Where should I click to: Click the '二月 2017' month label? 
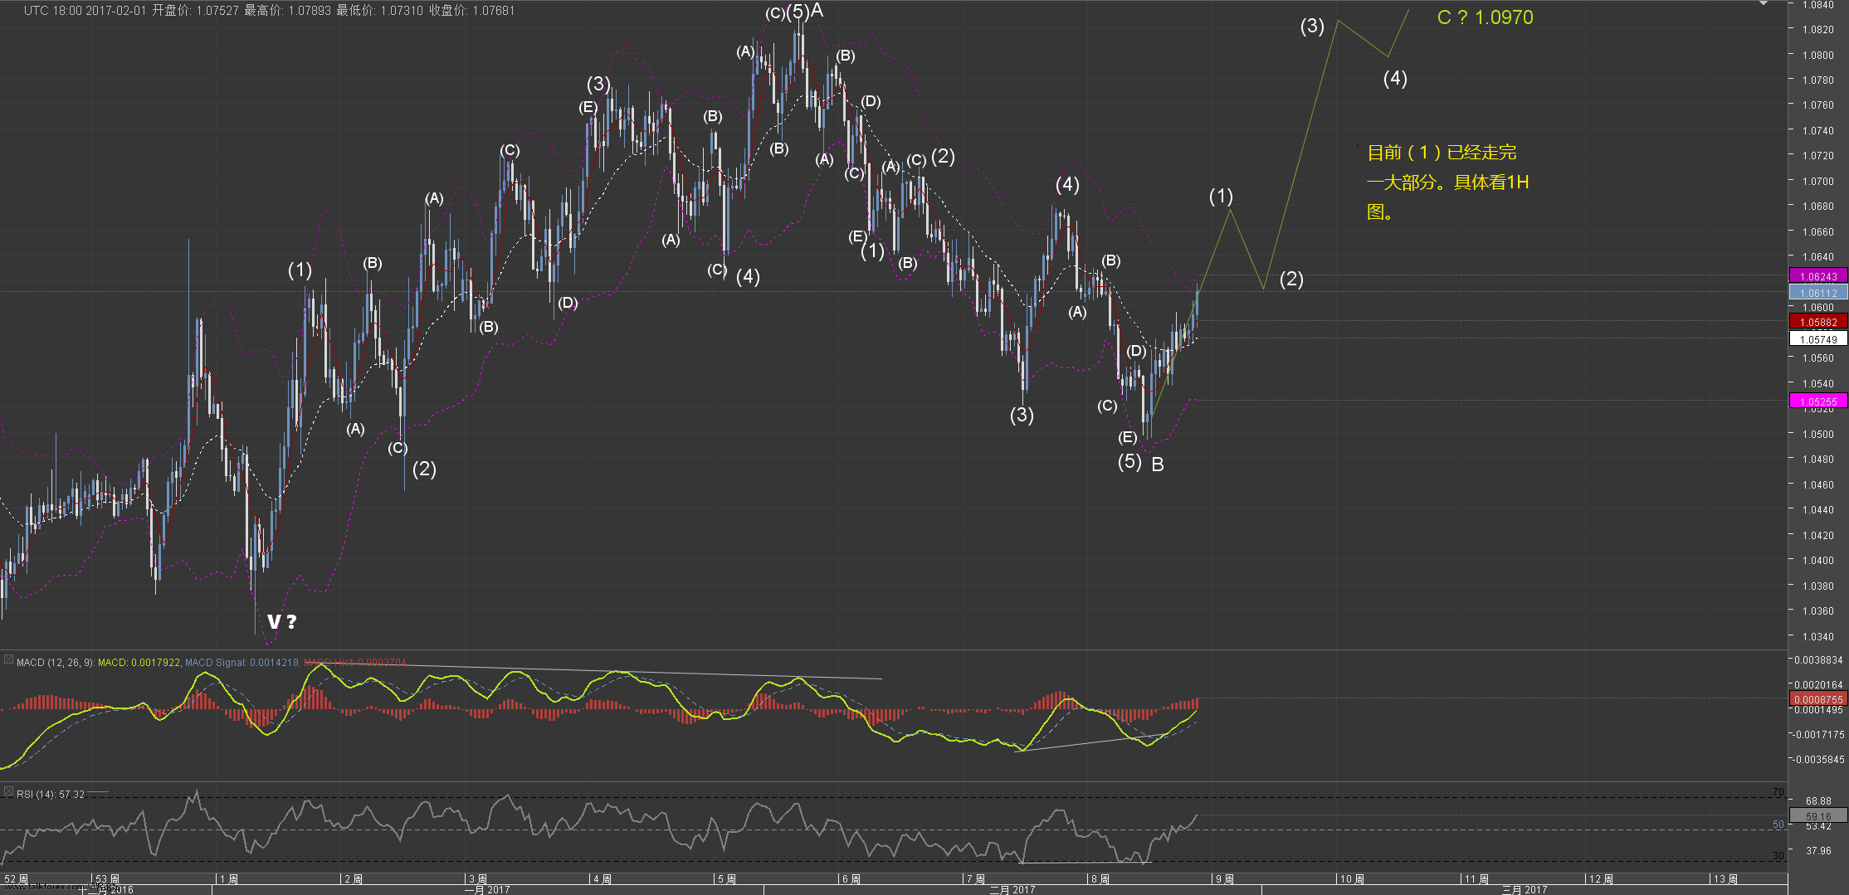pos(1012,890)
